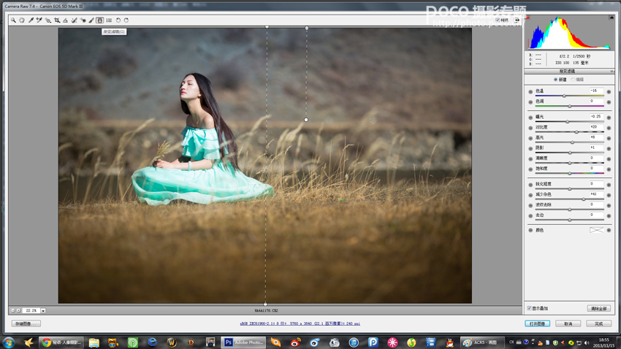The width and height of the screenshot is (621, 349).
Task: Select the Graduated Filter tool
Action: [x=100, y=20]
